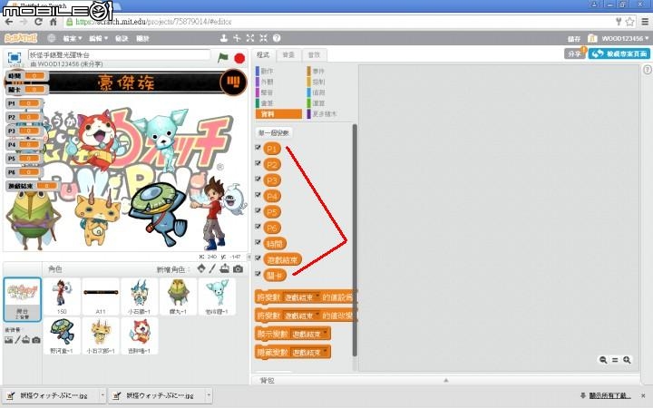653x408 pixels.
Task: Open the 檔案 (File) menu
Action: click(72, 38)
